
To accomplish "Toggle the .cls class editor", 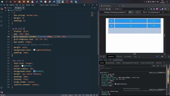I will (x=158, y=66).
